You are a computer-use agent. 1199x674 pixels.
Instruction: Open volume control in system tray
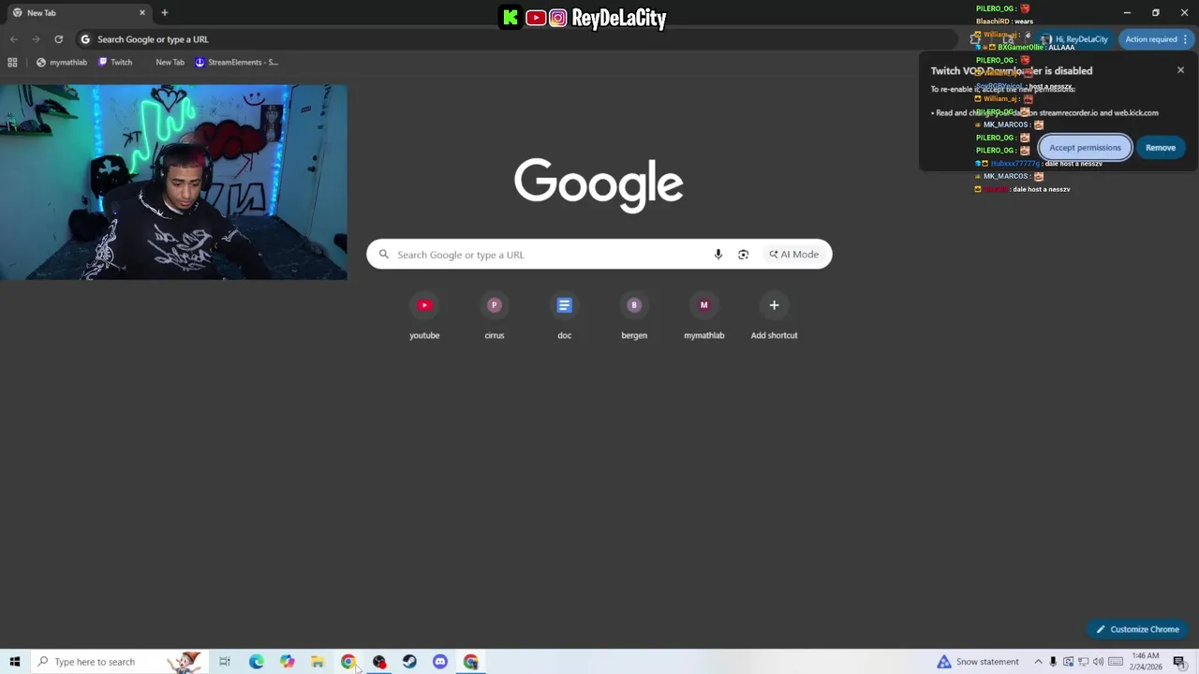(x=1098, y=662)
